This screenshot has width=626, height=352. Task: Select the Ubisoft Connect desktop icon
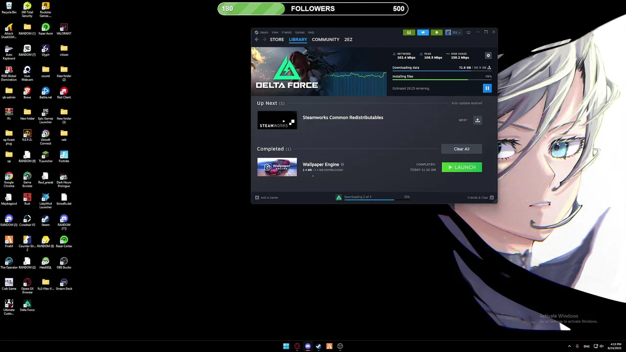pyautogui.click(x=45, y=137)
